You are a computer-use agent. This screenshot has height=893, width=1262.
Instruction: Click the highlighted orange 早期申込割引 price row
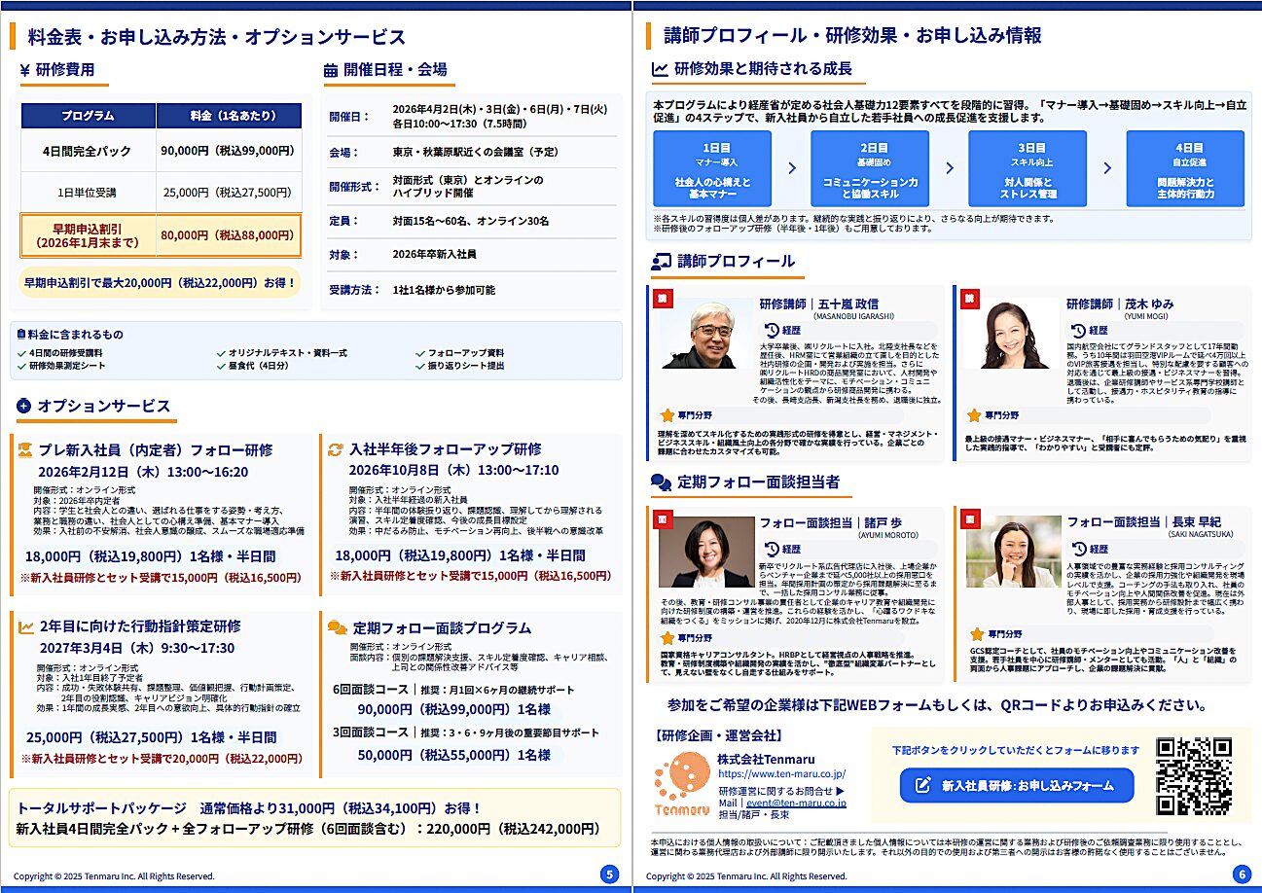[x=162, y=234]
